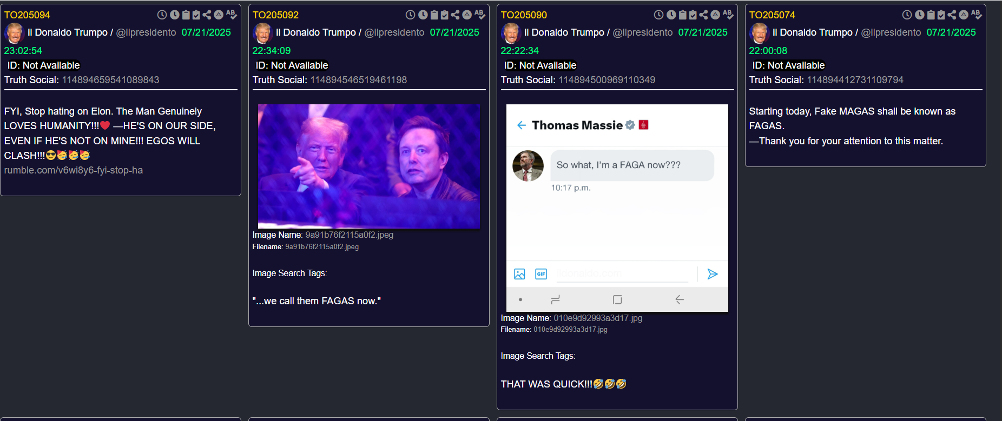Viewport: 1002px width, 421px height.
Task: Share post TO205094 via the share icon
Action: coord(207,15)
